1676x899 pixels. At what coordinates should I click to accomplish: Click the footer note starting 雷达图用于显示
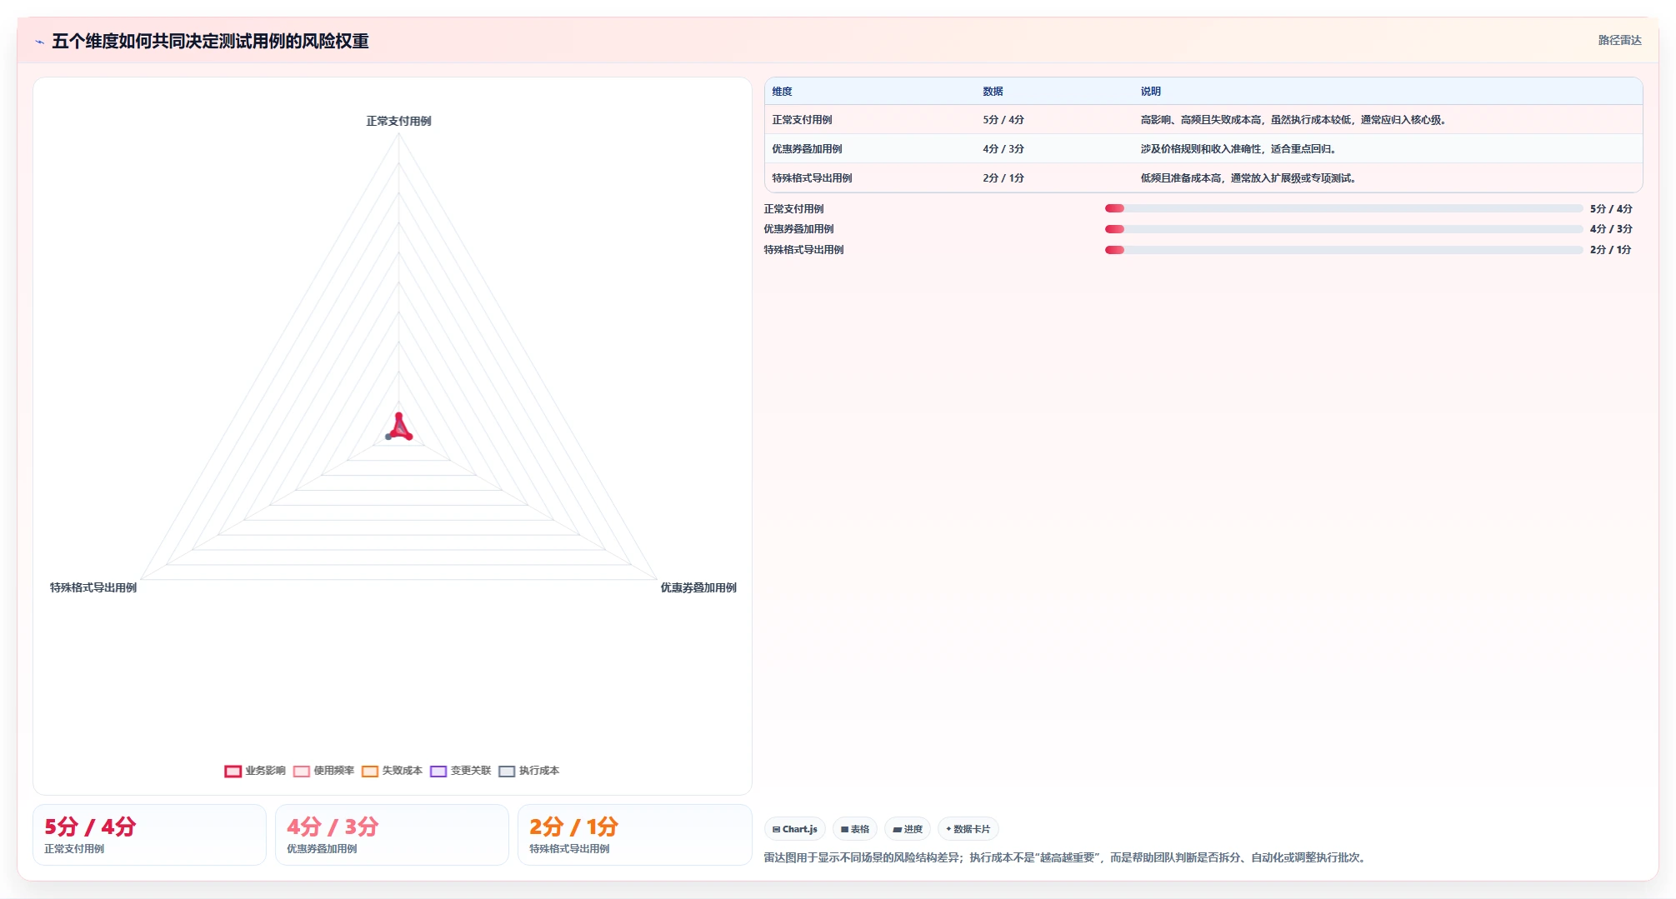tap(1067, 857)
